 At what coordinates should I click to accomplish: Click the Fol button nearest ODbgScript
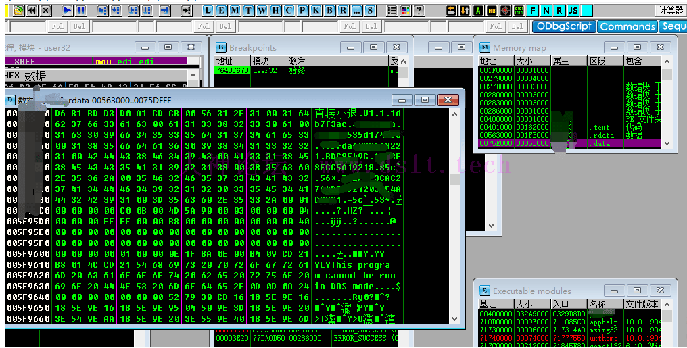click(x=496, y=26)
